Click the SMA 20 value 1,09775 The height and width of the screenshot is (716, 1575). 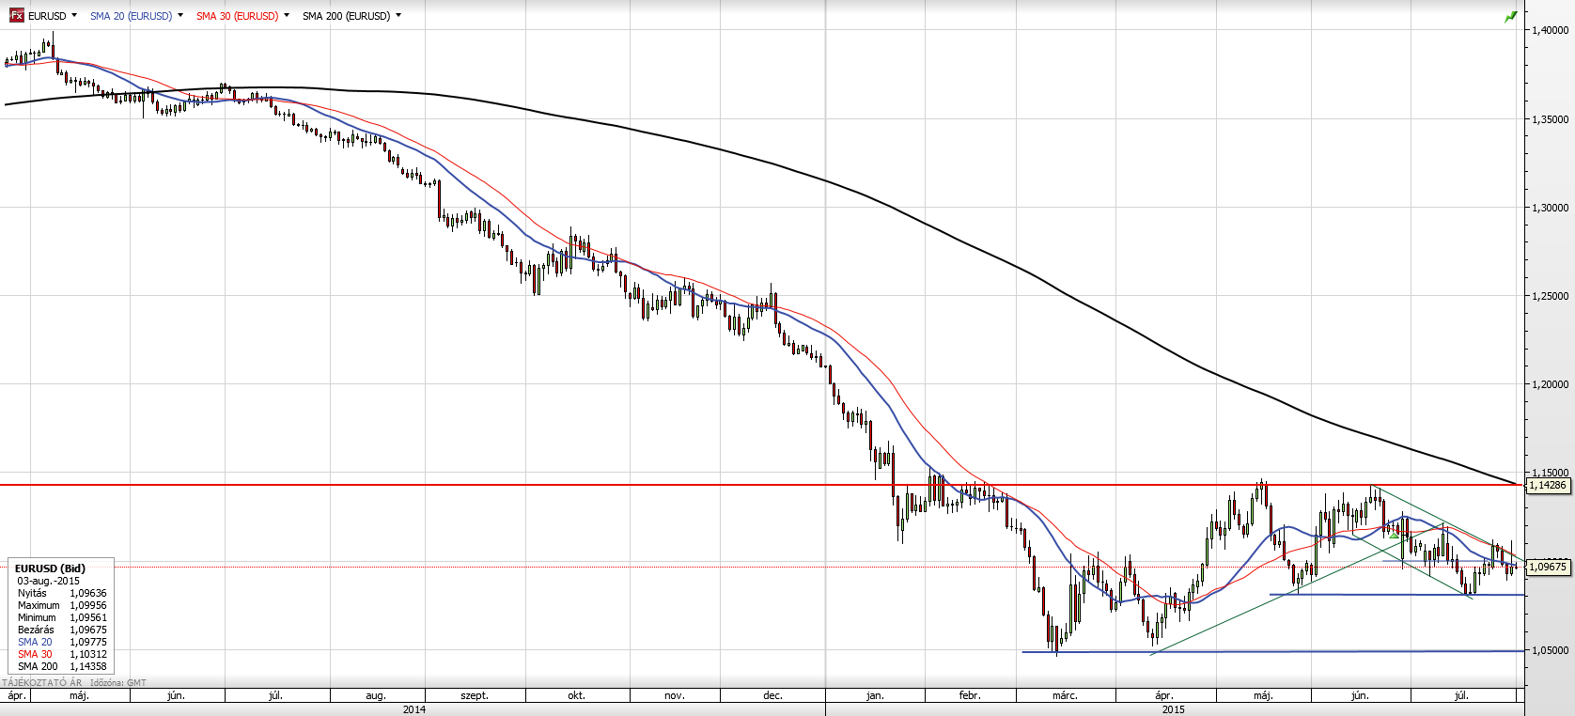pyautogui.click(x=88, y=642)
